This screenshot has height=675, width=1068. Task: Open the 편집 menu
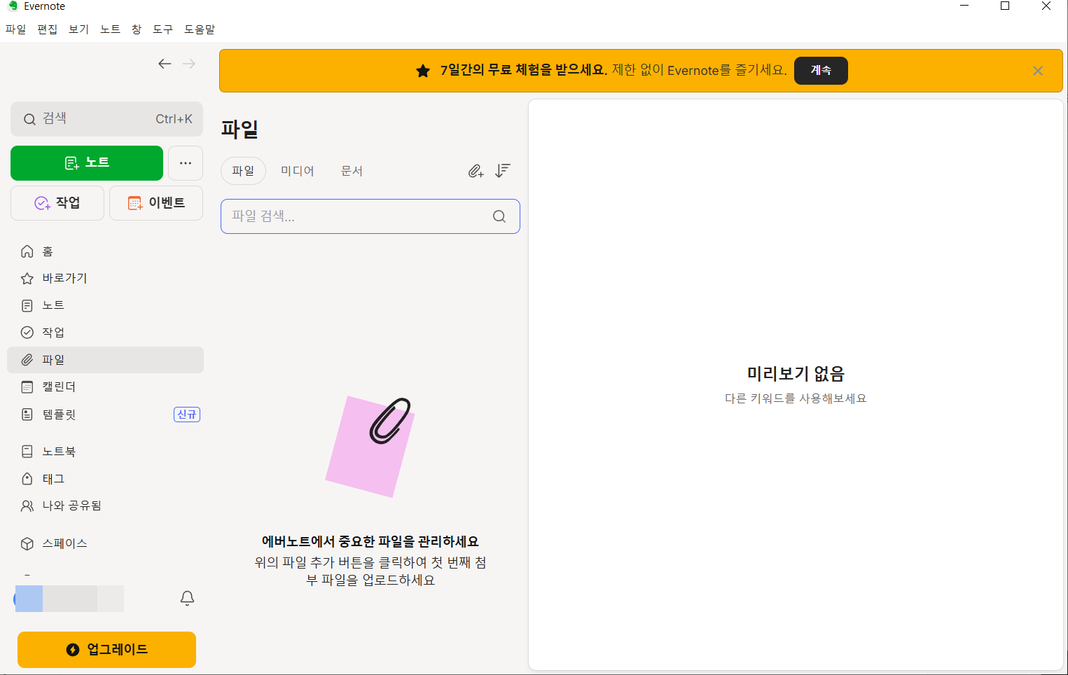tap(47, 29)
